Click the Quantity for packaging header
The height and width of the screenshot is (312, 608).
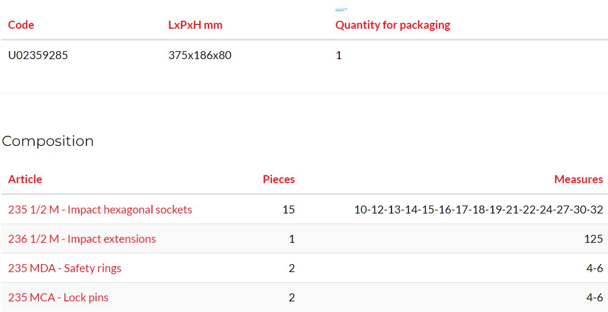coord(393,25)
